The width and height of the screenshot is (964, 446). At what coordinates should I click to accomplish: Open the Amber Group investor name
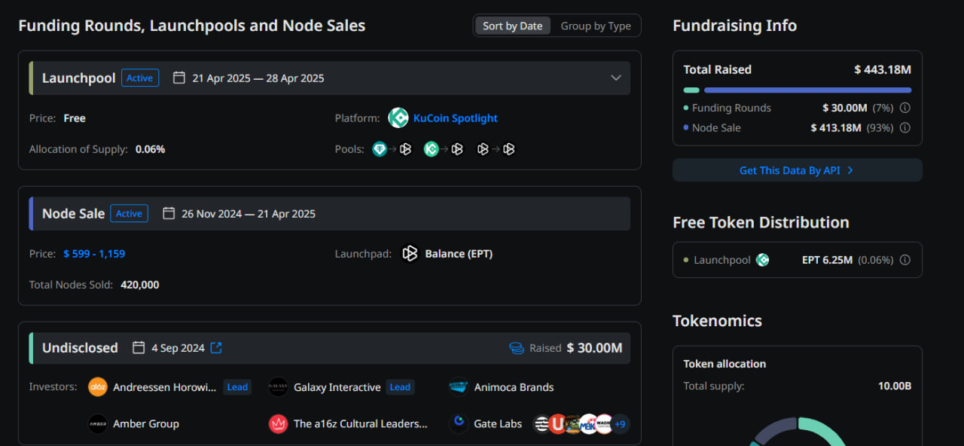(146, 423)
